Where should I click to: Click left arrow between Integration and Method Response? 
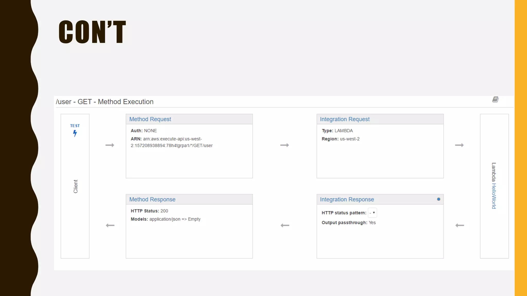[285, 225]
